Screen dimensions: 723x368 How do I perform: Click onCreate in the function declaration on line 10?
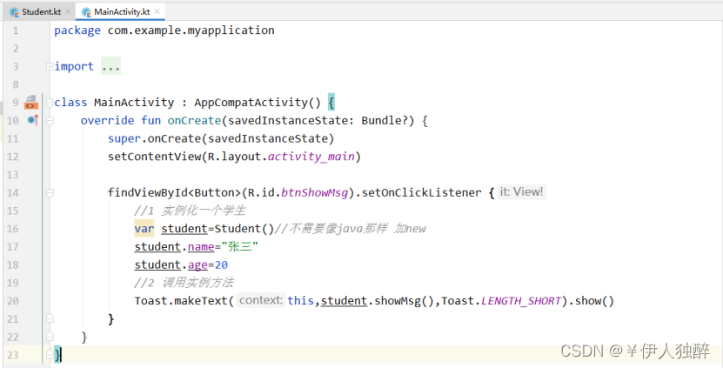pyautogui.click(x=194, y=120)
